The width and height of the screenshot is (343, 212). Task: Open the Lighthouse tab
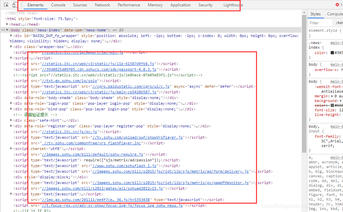click(x=233, y=5)
